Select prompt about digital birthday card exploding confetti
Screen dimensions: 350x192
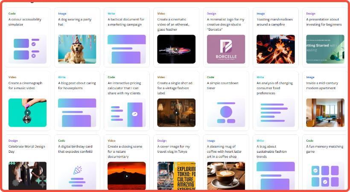pyautogui.click(x=75, y=149)
